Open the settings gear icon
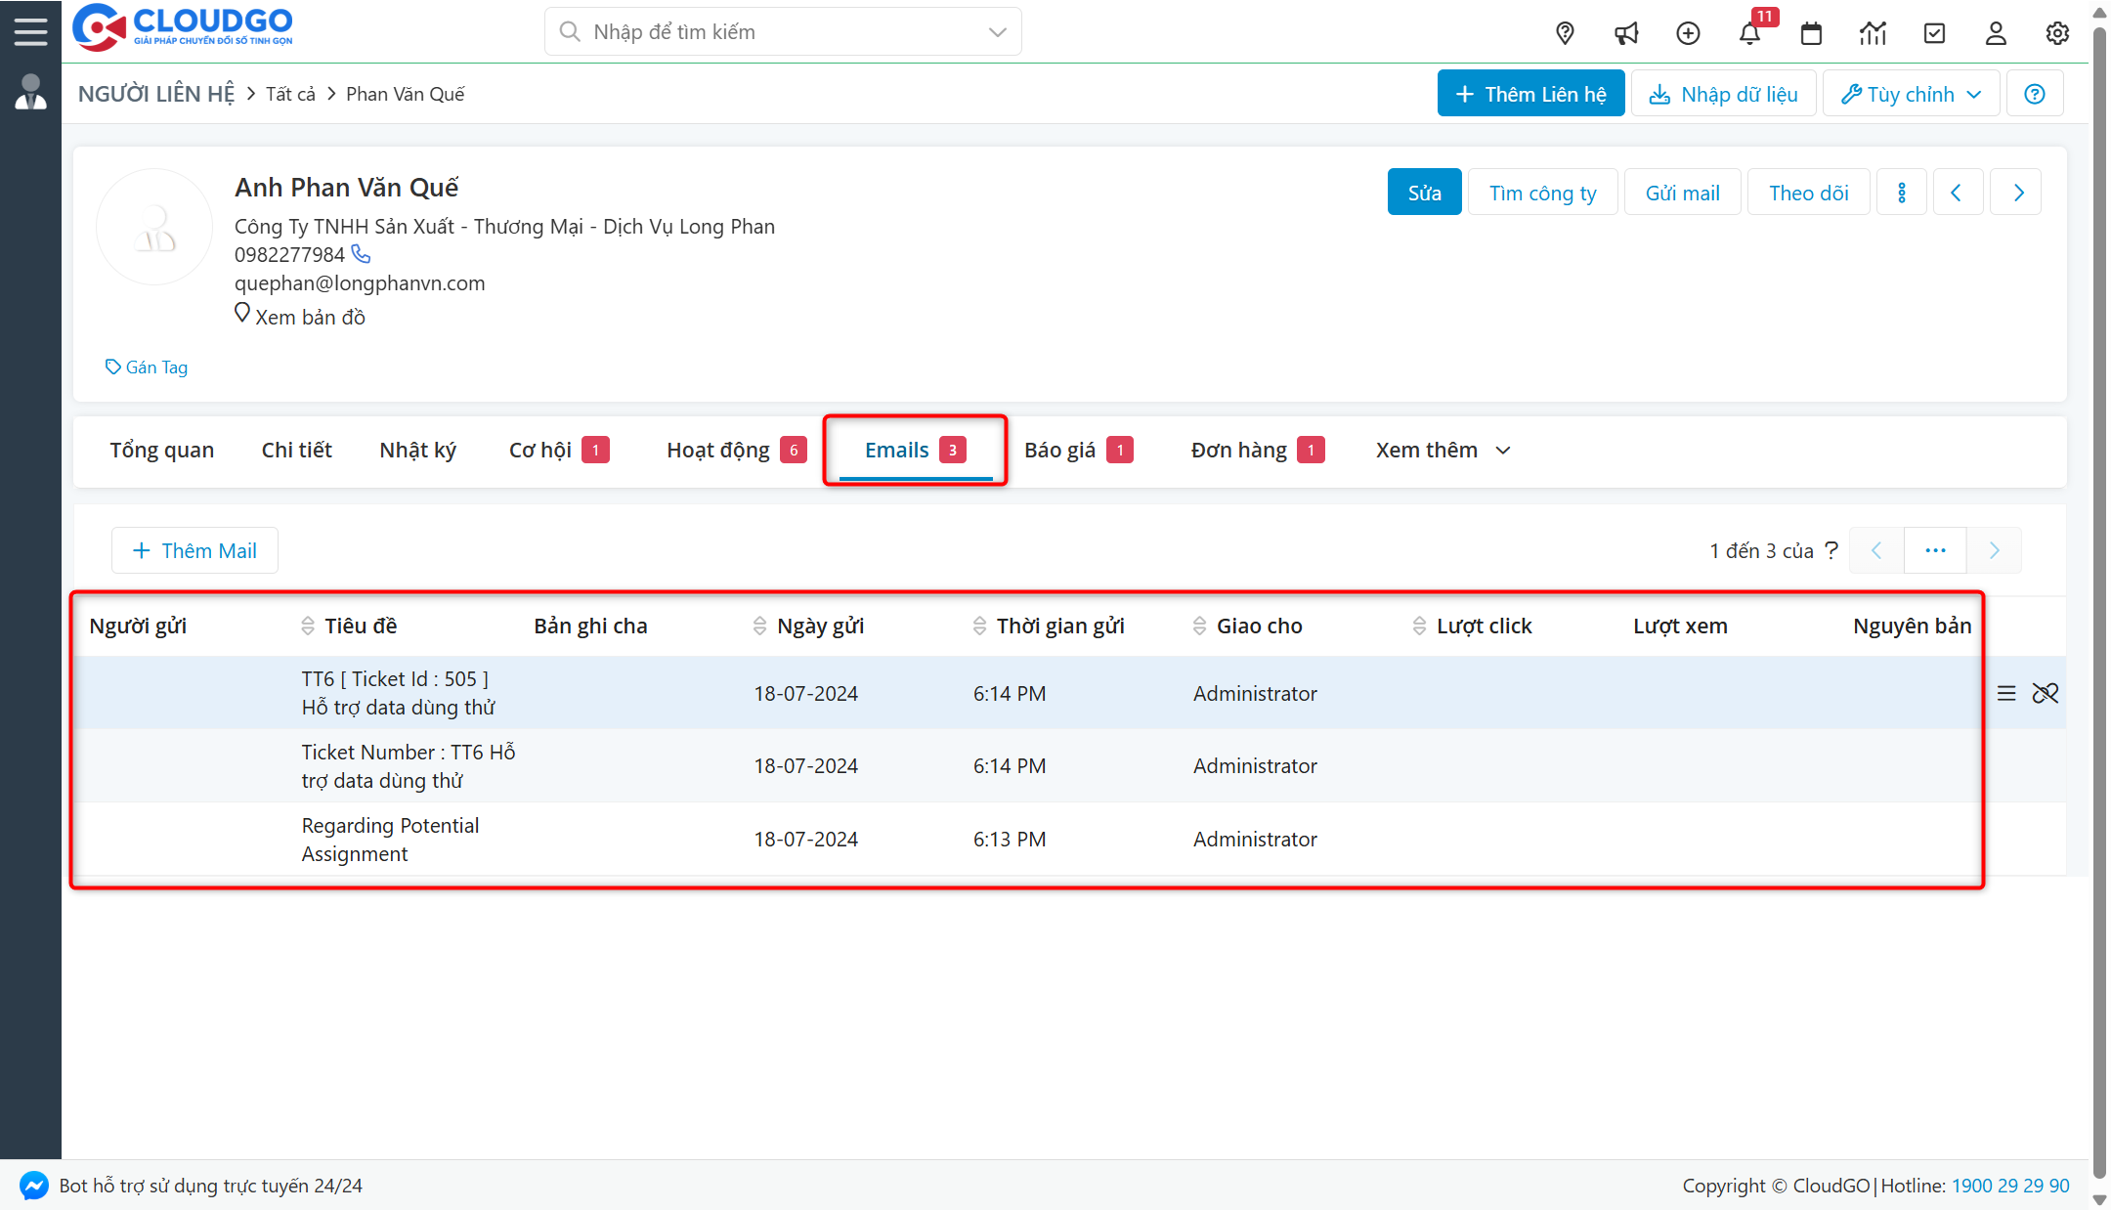This screenshot has height=1210, width=2111. click(x=2057, y=33)
